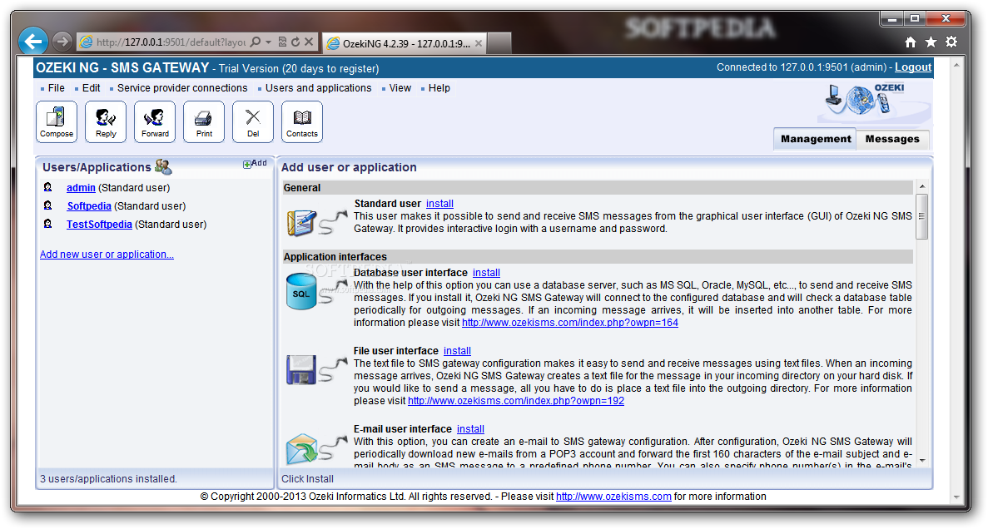Install the E-mail user interface
This screenshot has height=529, width=988.
coord(470,429)
